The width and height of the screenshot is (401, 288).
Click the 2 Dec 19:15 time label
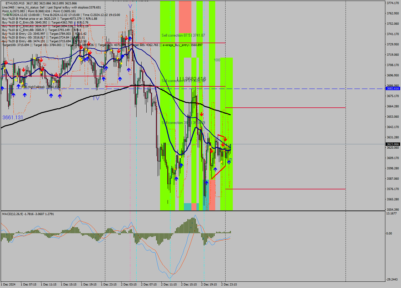click(x=209, y=285)
